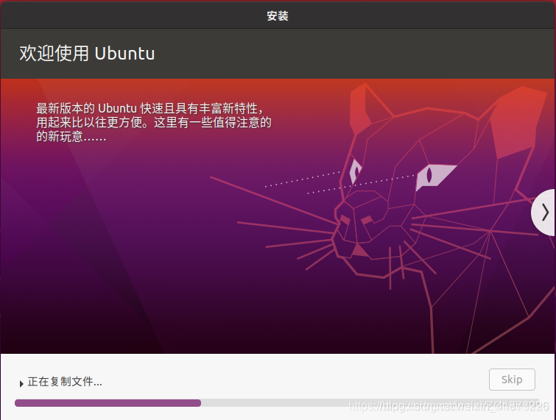The width and height of the screenshot is (556, 420).
Task: Skip the current installation step
Action: point(512,380)
